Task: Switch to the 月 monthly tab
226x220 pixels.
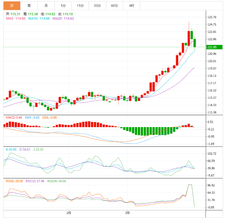Action: coord(46,6)
